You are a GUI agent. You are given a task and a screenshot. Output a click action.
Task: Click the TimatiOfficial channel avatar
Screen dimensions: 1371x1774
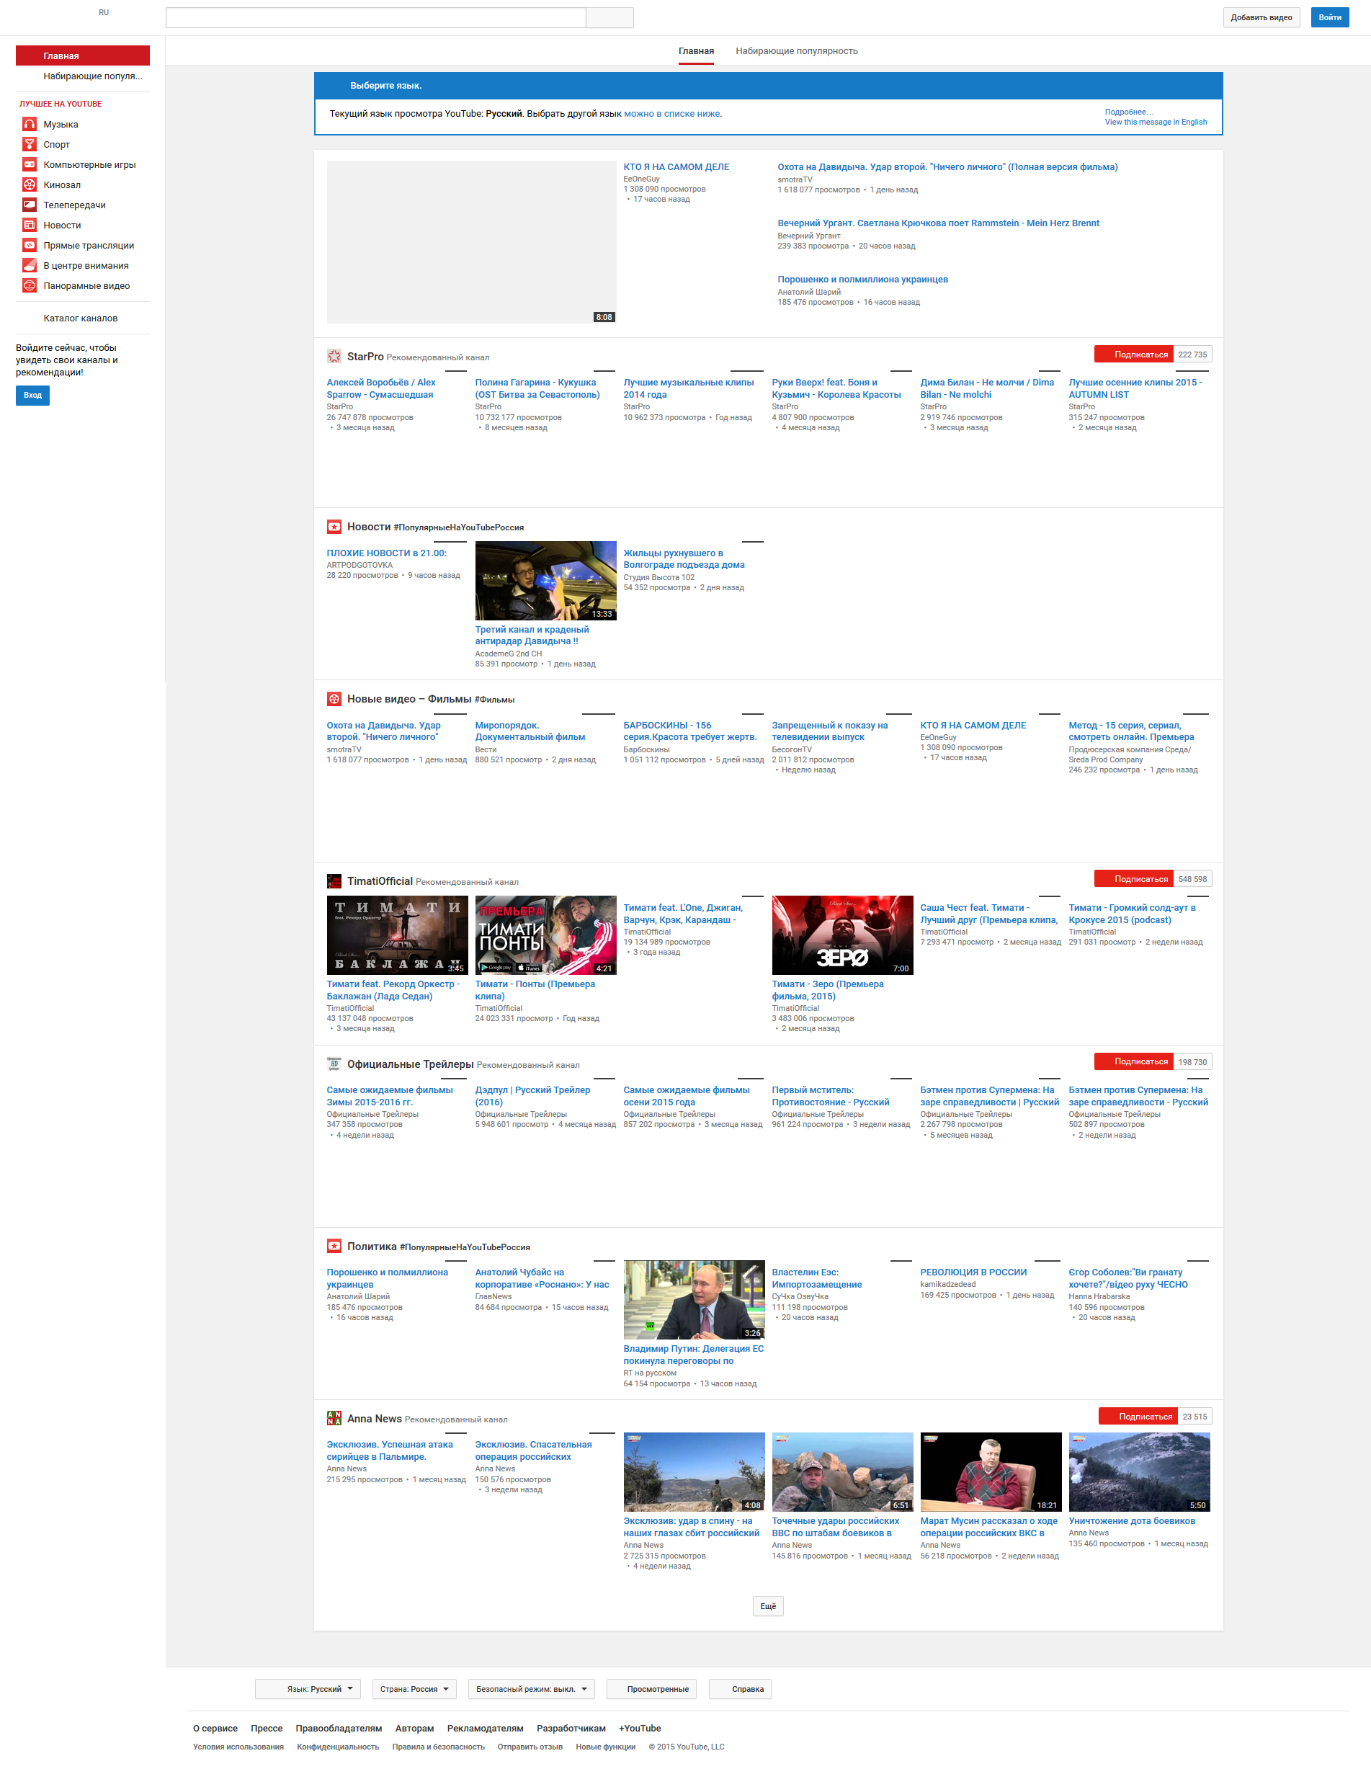click(334, 881)
